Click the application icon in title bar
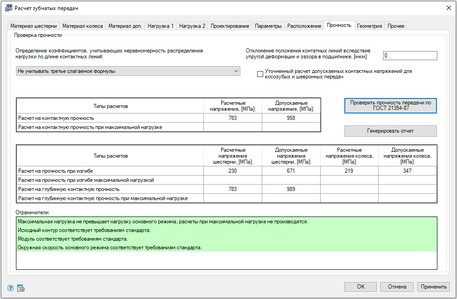This screenshot has width=457, height=299. (8, 8)
